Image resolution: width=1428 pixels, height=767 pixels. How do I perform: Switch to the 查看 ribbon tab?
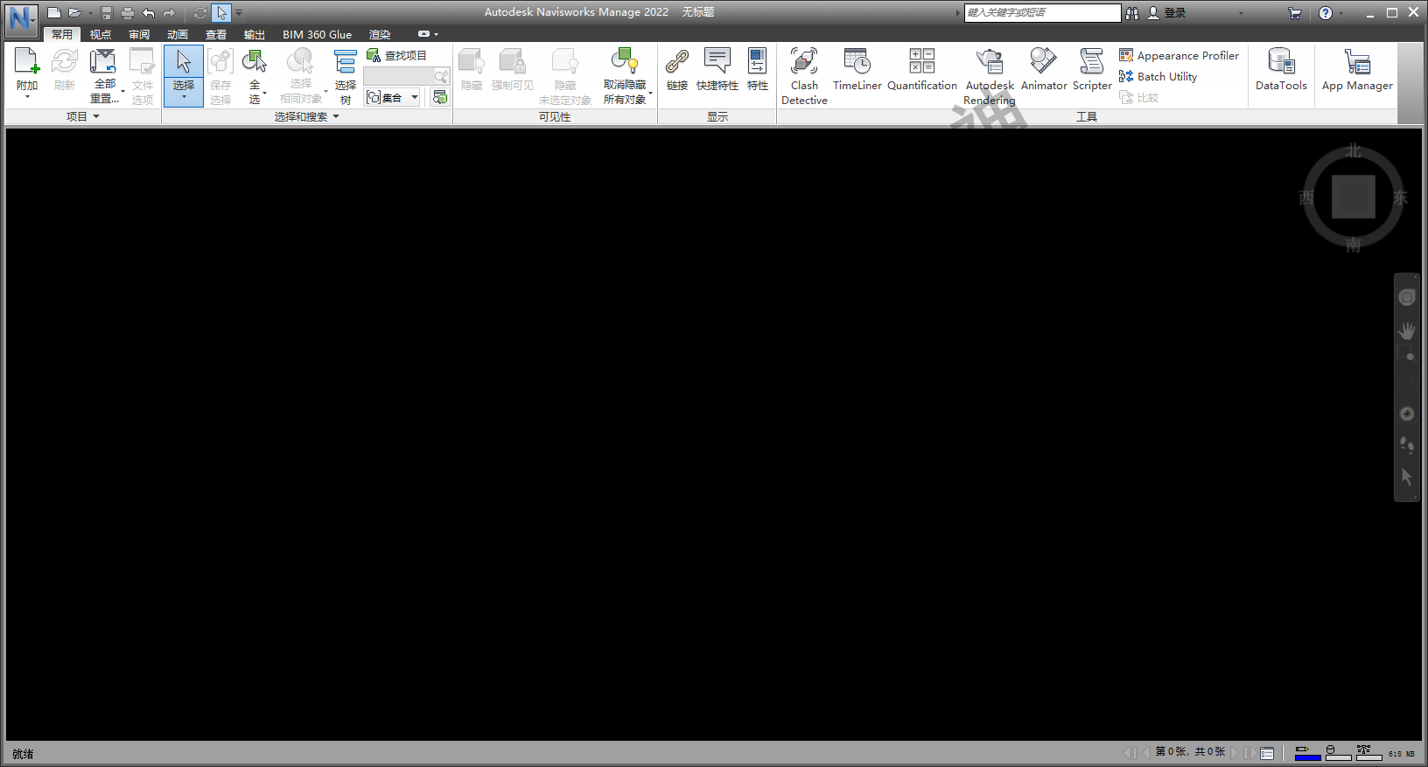click(216, 34)
